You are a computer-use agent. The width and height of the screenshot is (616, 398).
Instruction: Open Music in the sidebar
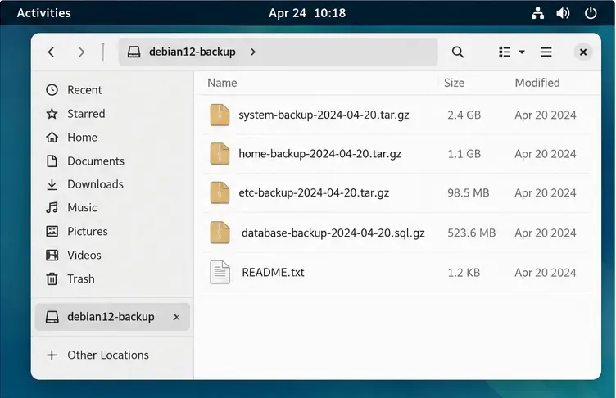point(82,207)
